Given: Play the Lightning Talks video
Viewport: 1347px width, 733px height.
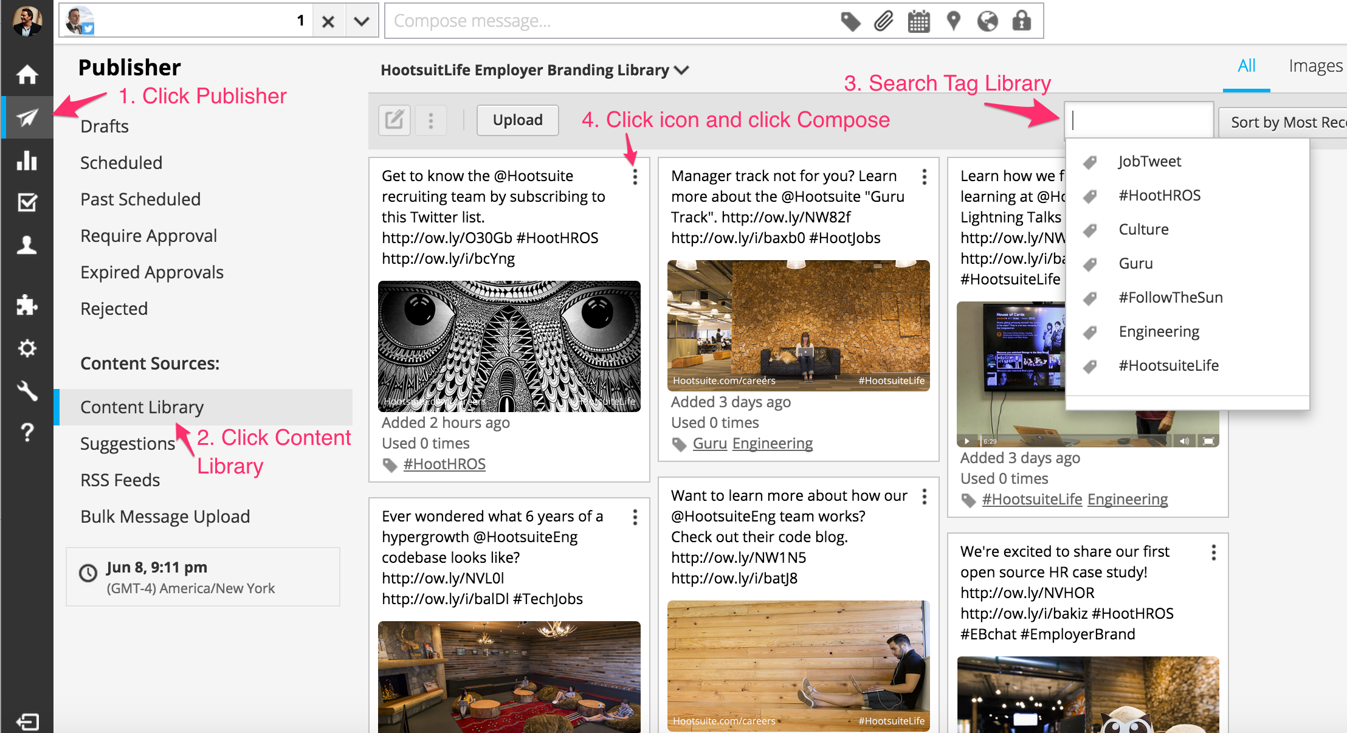Looking at the screenshot, I should click(x=966, y=441).
